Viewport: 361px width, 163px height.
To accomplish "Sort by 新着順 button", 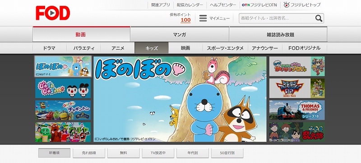I will pos(54,153).
